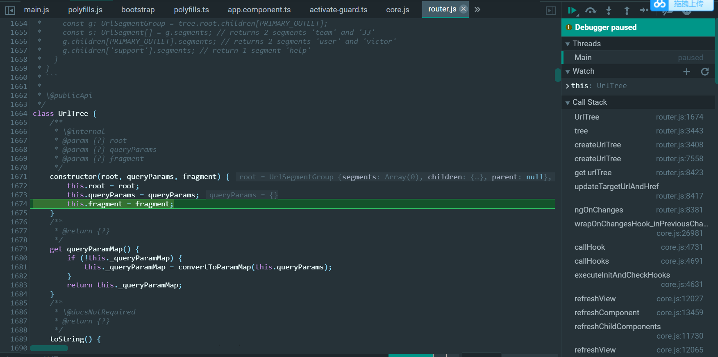
Task: Step out of current function
Action: (627, 11)
